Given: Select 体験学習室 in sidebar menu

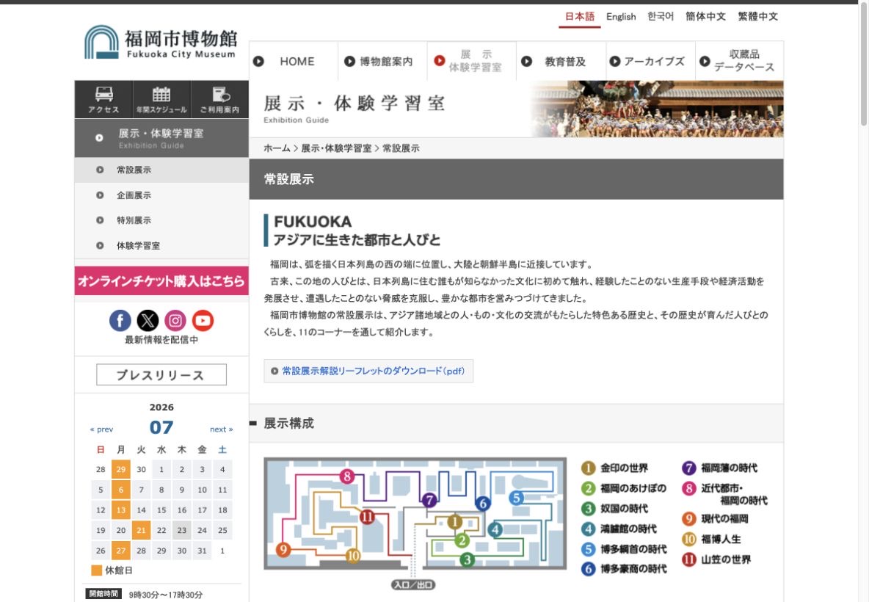Looking at the screenshot, I should click(x=161, y=245).
